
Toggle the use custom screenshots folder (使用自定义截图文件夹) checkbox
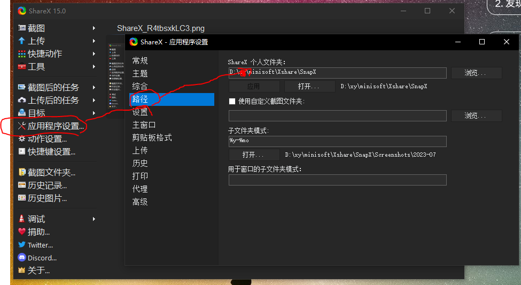(232, 101)
